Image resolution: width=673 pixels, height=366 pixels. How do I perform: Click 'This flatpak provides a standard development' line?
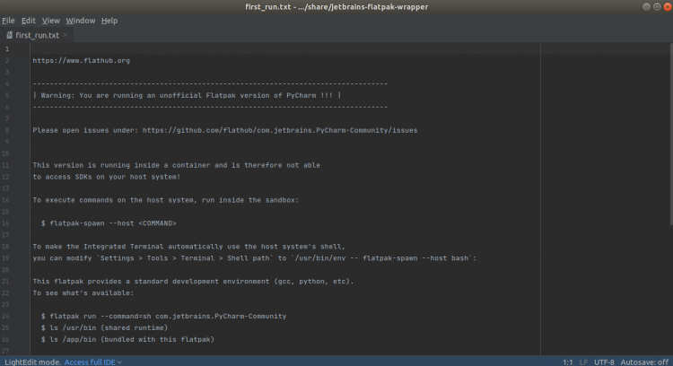point(193,281)
